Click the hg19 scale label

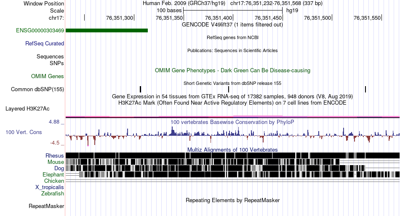click(292, 11)
